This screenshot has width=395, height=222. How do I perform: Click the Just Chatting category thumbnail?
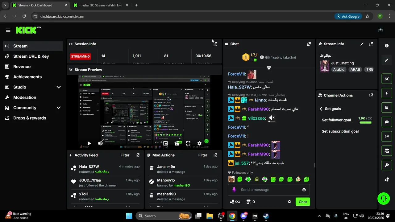point(325,66)
